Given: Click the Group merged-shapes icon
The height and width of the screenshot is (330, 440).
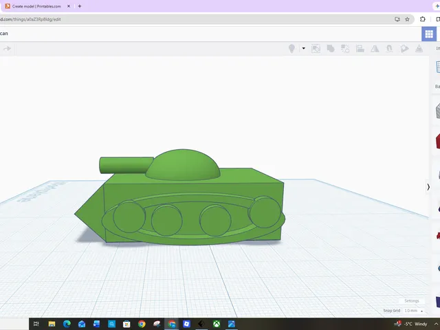Looking at the screenshot, I should 331,49.
